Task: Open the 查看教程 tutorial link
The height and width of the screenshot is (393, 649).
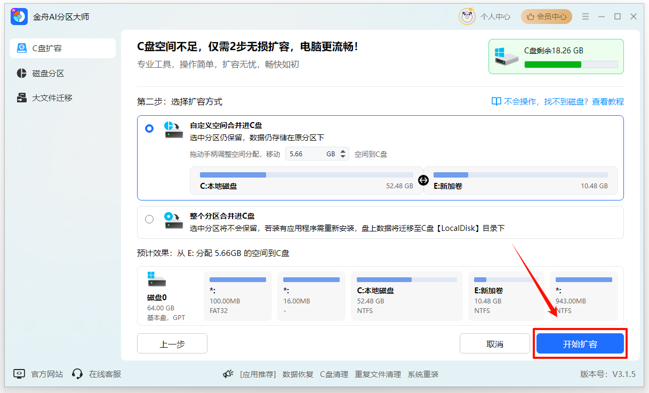Action: pyautogui.click(x=607, y=101)
